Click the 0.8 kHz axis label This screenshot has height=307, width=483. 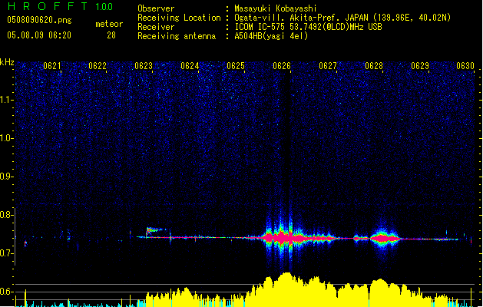pos(7,215)
